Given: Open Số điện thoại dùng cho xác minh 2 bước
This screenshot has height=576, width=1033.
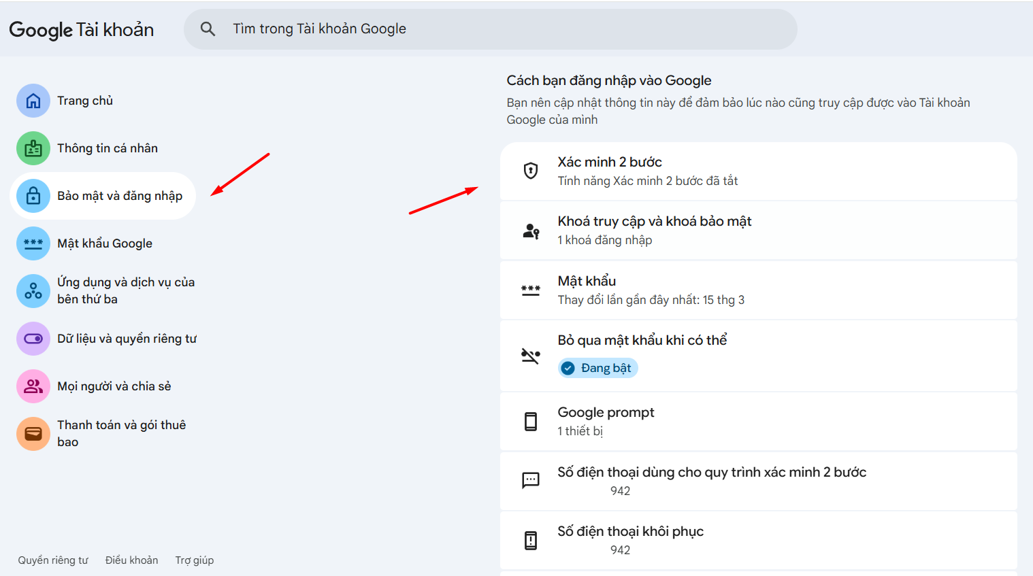Looking at the screenshot, I should 758,481.
